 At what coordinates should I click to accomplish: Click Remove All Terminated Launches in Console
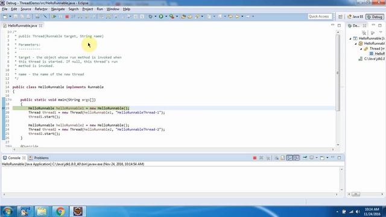268,158
